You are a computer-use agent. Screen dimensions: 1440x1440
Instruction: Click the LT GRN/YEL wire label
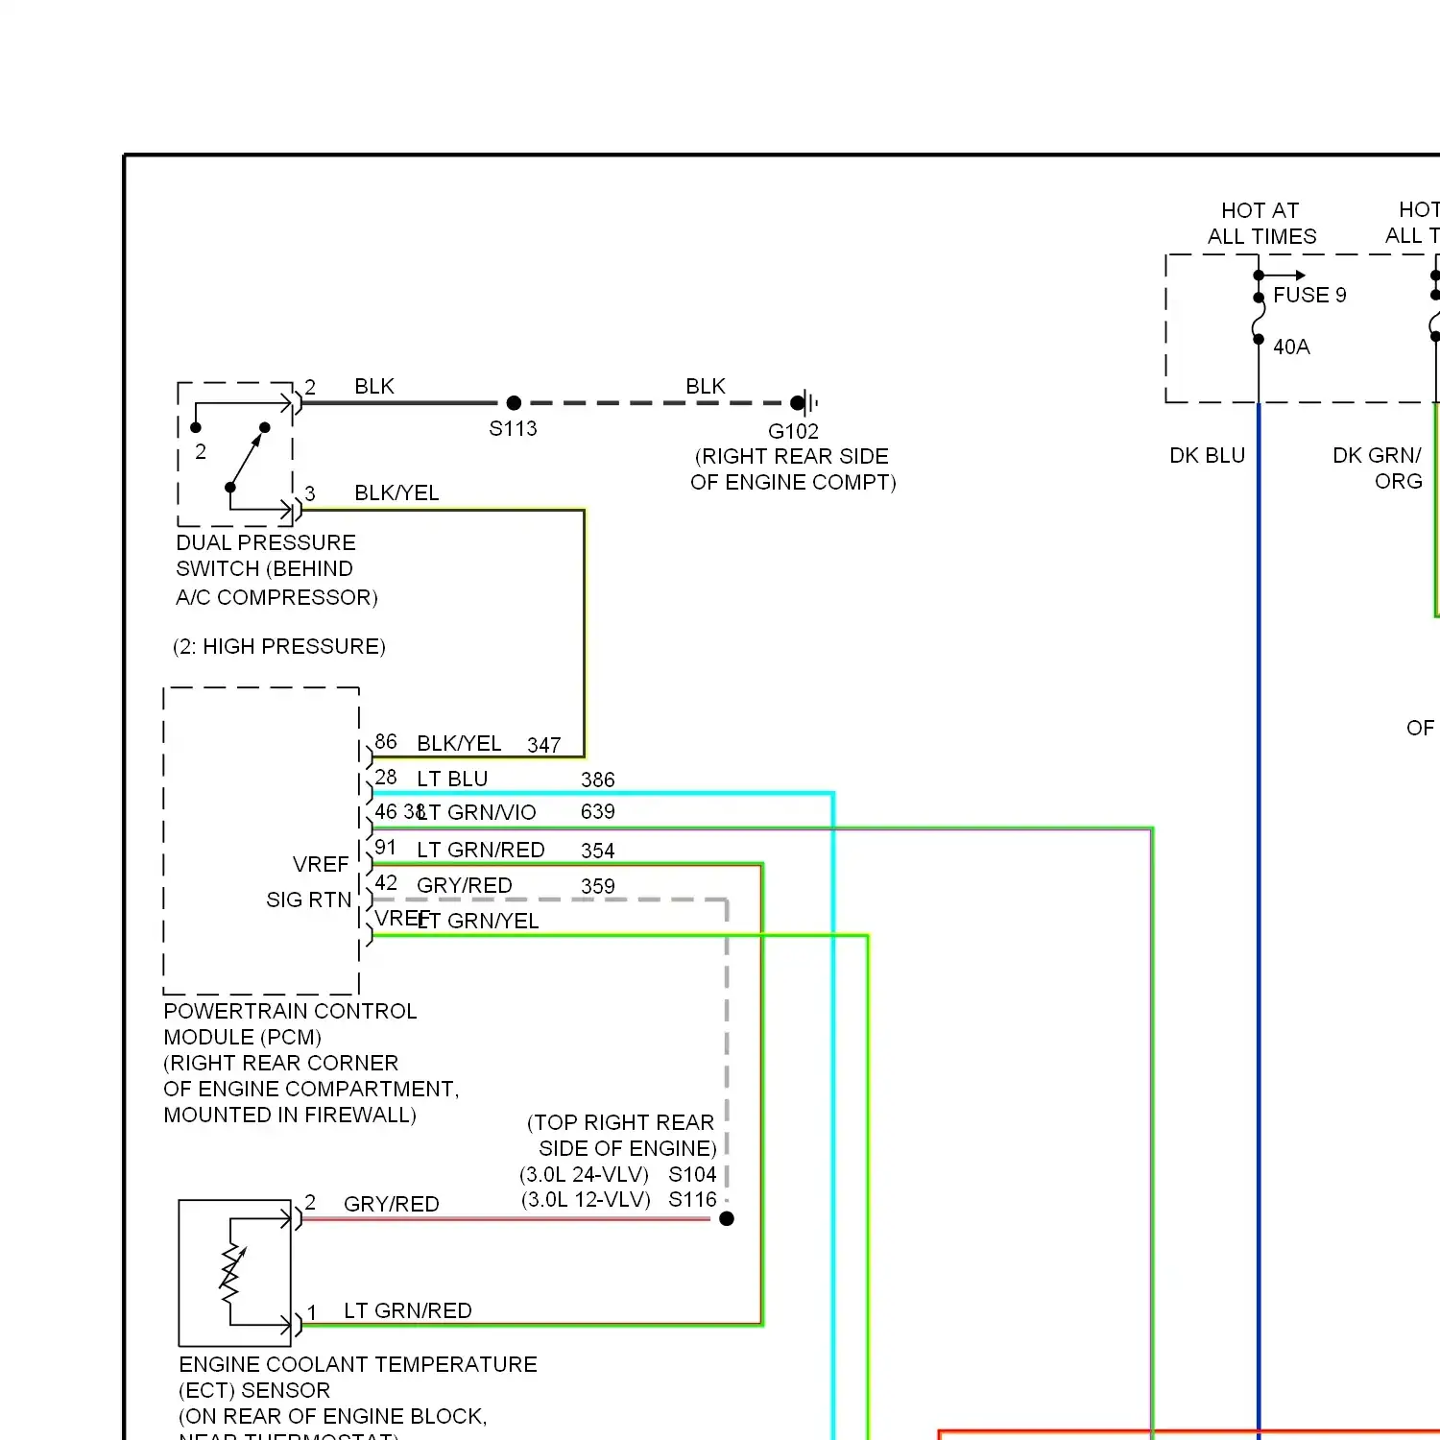[x=478, y=921]
